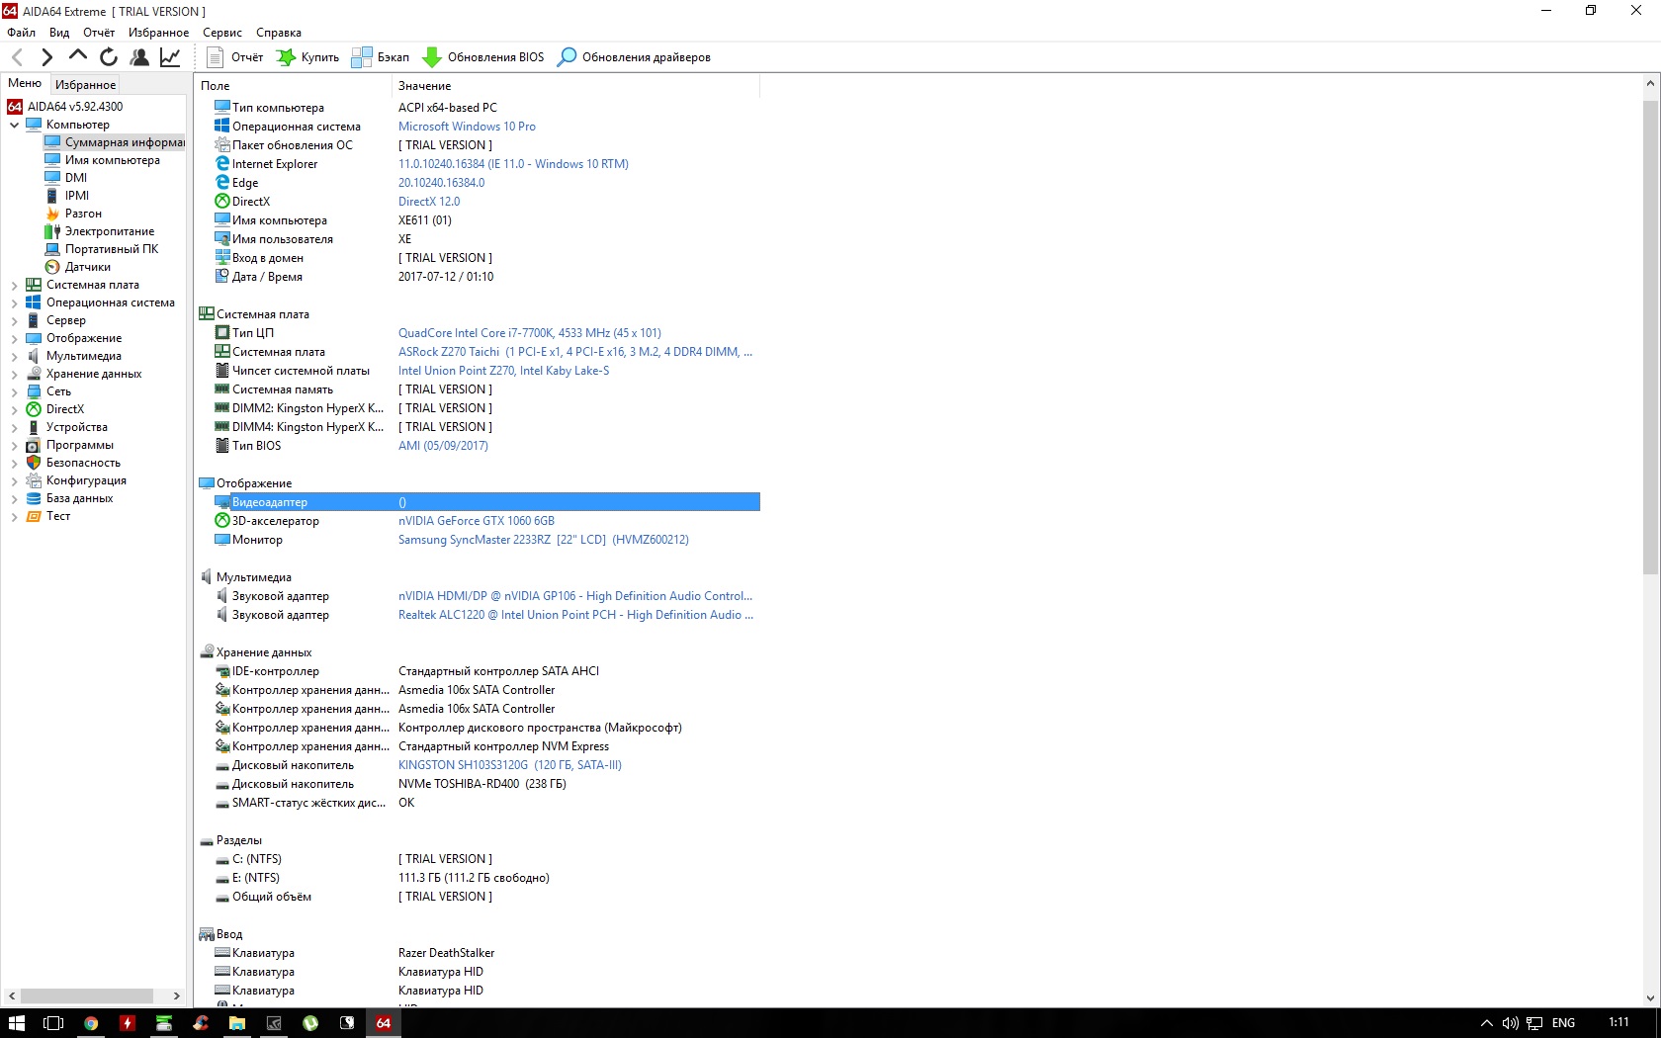Collapse the Компьютер tree node
This screenshot has width=1661, height=1038.
14,125
